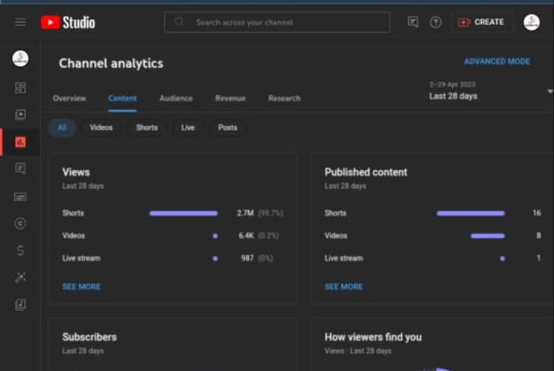This screenshot has width=554, height=371.
Task: Click the search magnifier icon
Action: [179, 22]
